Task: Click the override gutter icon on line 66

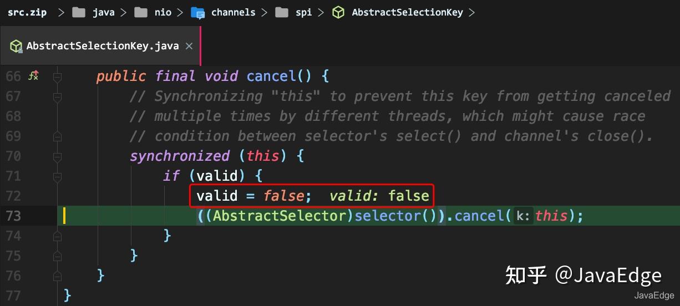Action: (x=33, y=76)
